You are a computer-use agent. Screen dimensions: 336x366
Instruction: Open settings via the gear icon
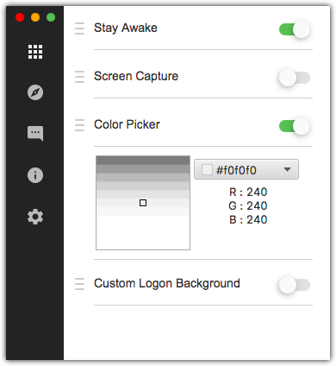point(35,217)
